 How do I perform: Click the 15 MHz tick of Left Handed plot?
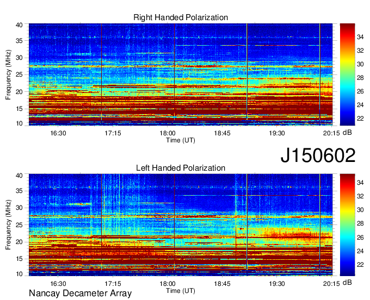tap(20, 259)
